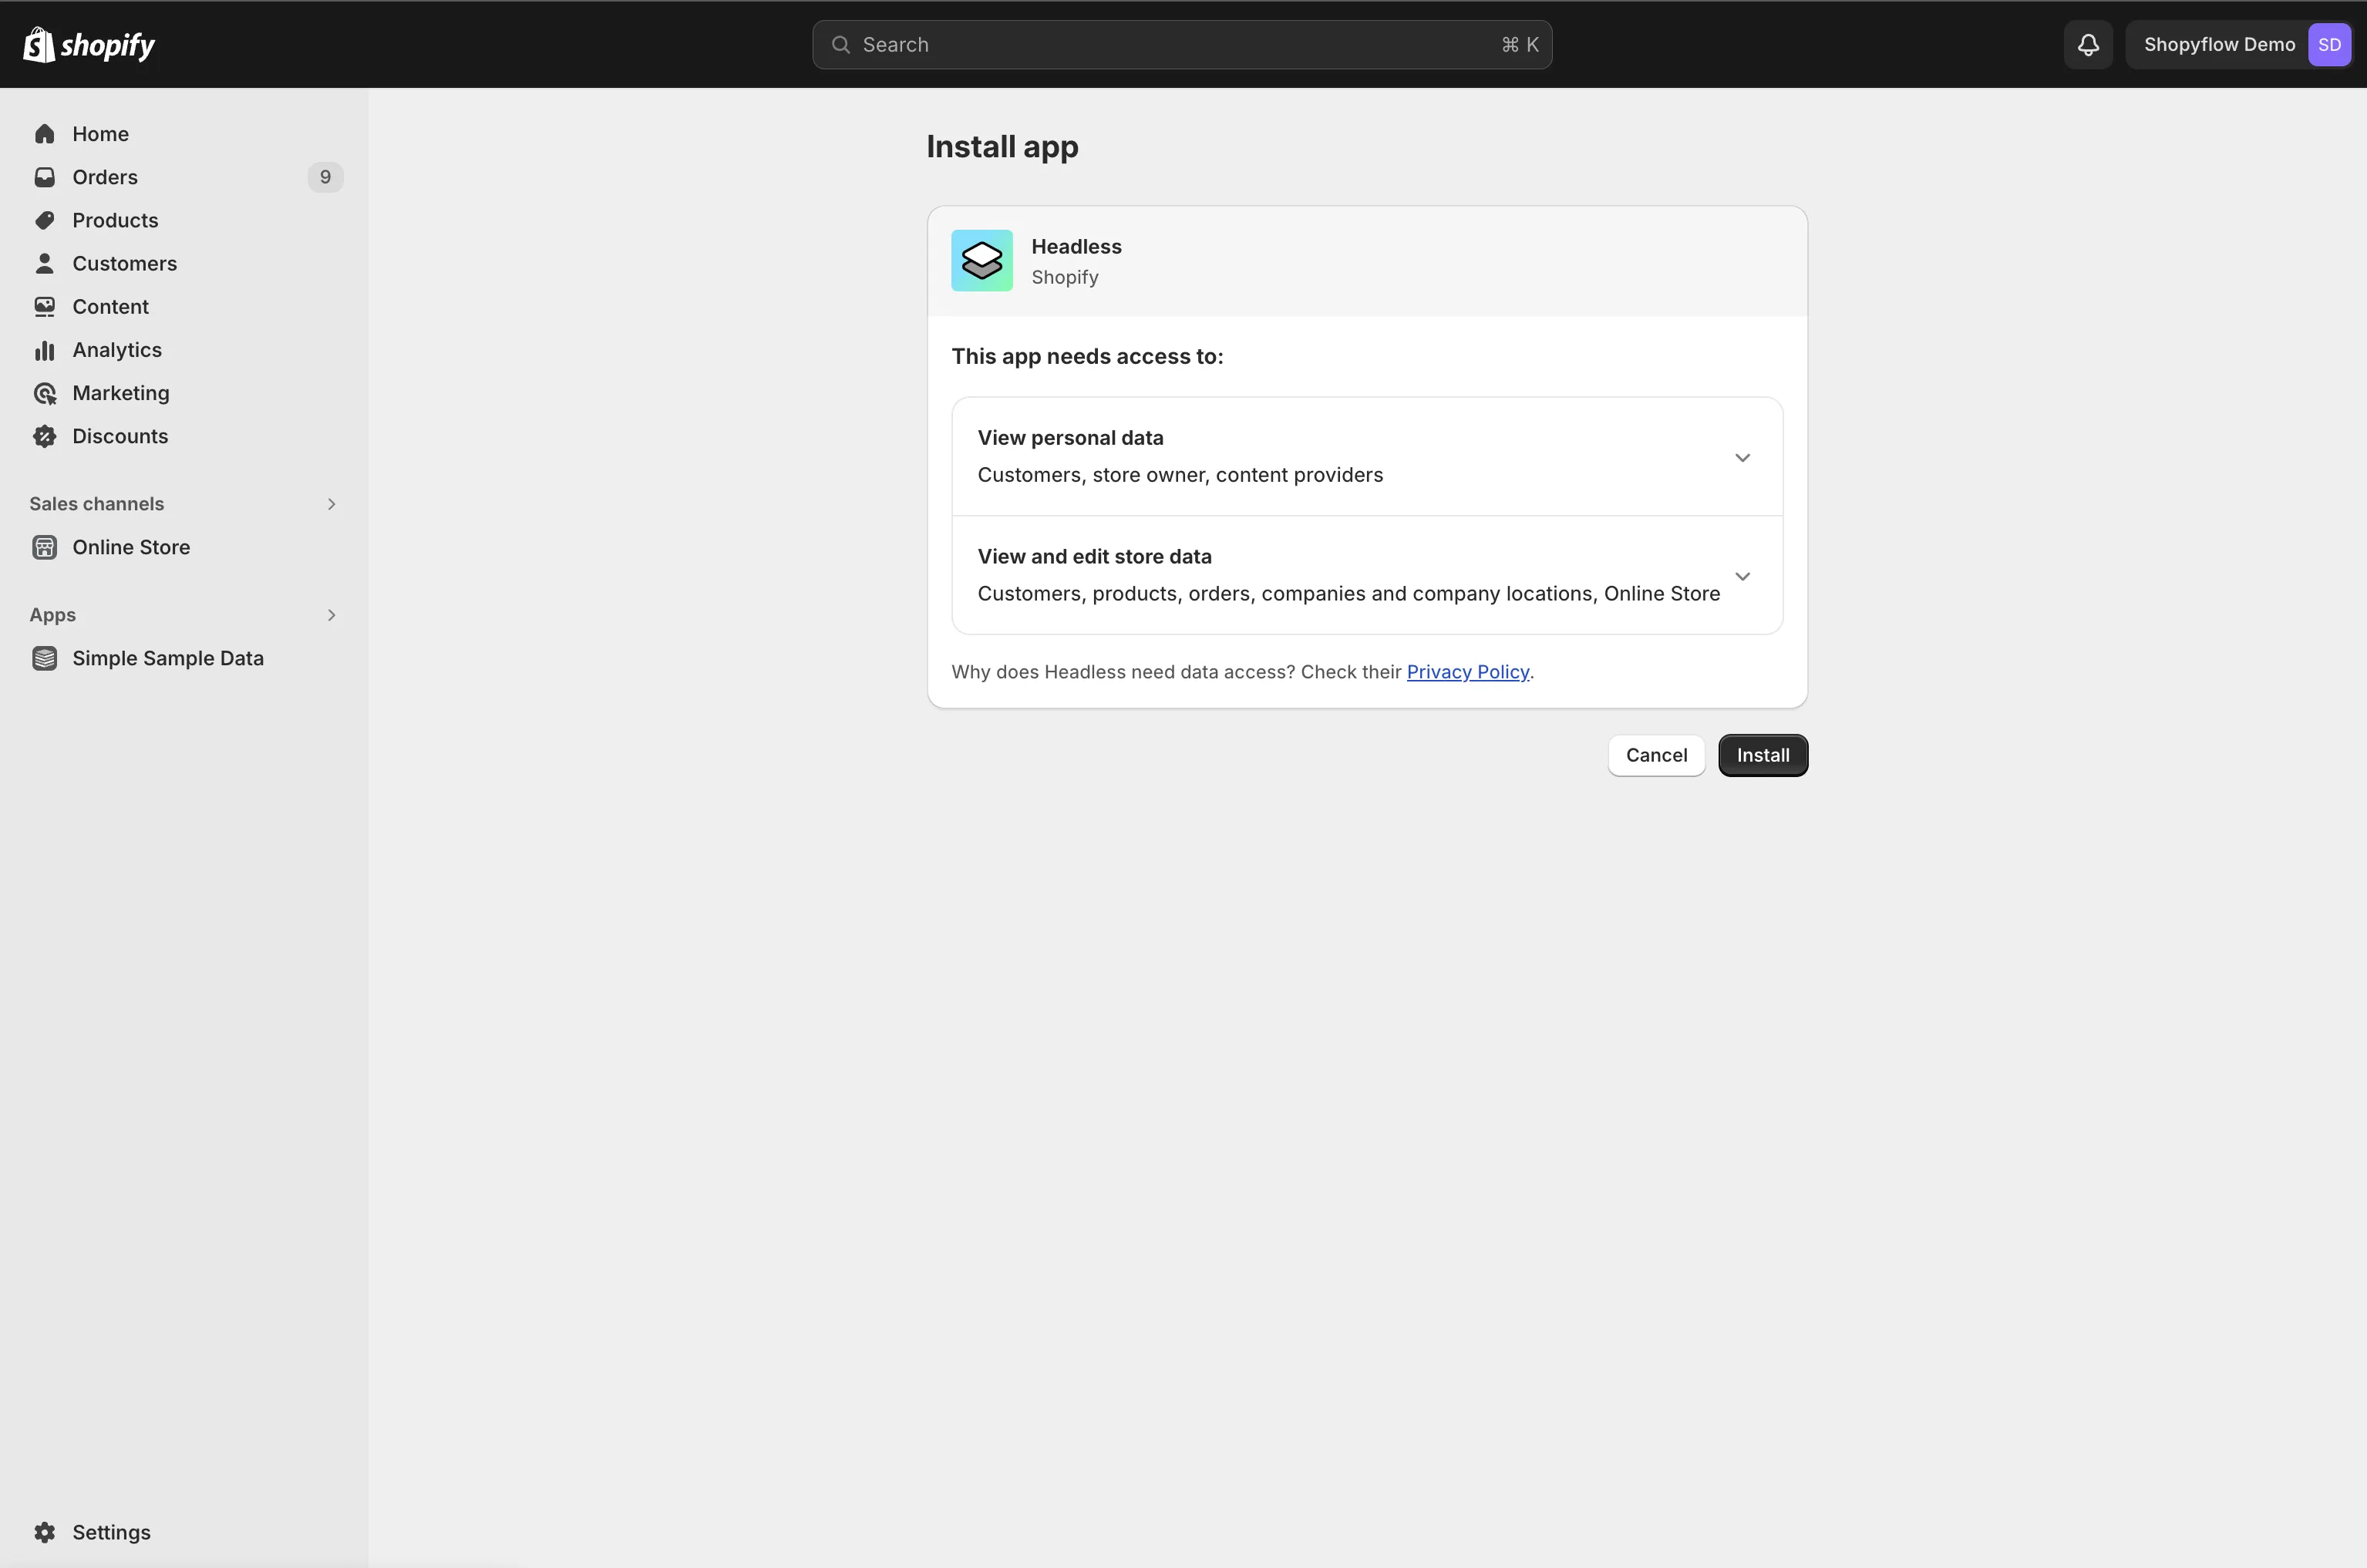The height and width of the screenshot is (1568, 2367).
Task: Click the Customers person icon
Action: [45, 263]
